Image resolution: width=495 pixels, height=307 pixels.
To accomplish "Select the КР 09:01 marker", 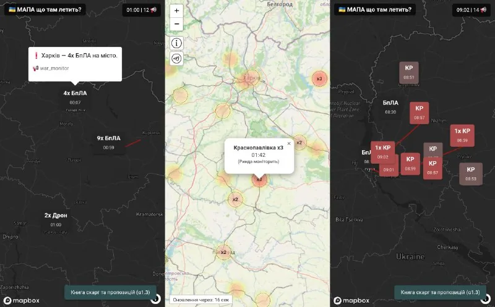I will click(x=389, y=169).
